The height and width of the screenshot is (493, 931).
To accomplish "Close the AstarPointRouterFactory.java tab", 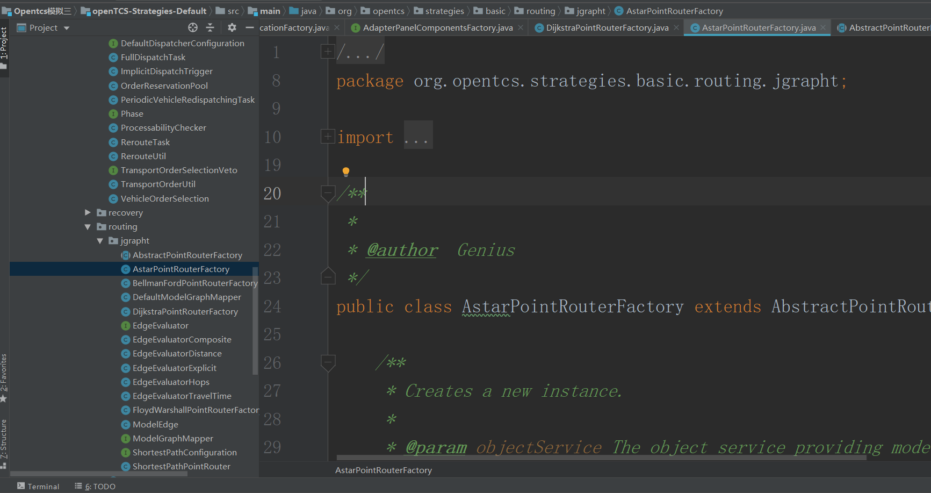I will (823, 27).
